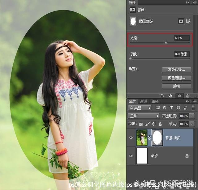Image resolution: width=198 pixels, height=190 pixels.
Task: Click the lock position move icon
Action: (153, 124)
